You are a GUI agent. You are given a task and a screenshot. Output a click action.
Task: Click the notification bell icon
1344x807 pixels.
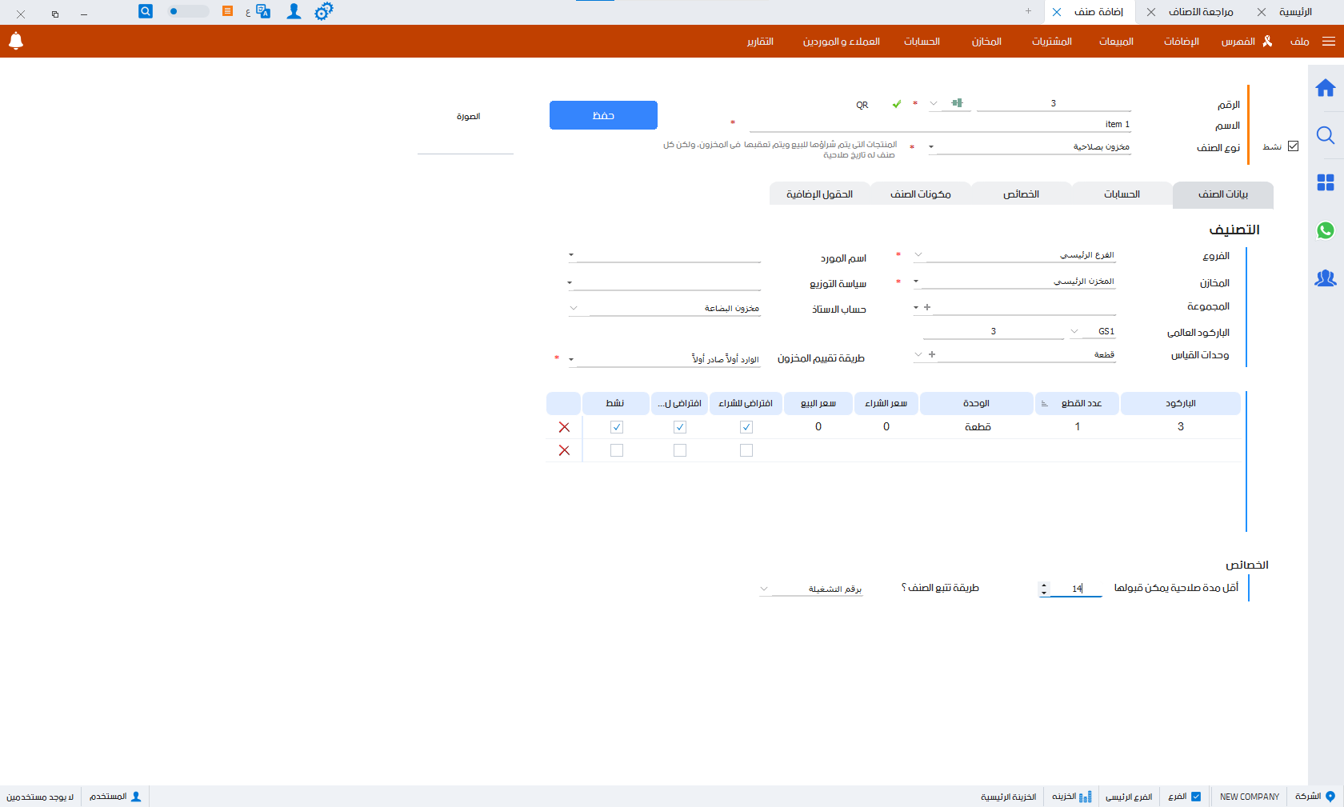[16, 41]
